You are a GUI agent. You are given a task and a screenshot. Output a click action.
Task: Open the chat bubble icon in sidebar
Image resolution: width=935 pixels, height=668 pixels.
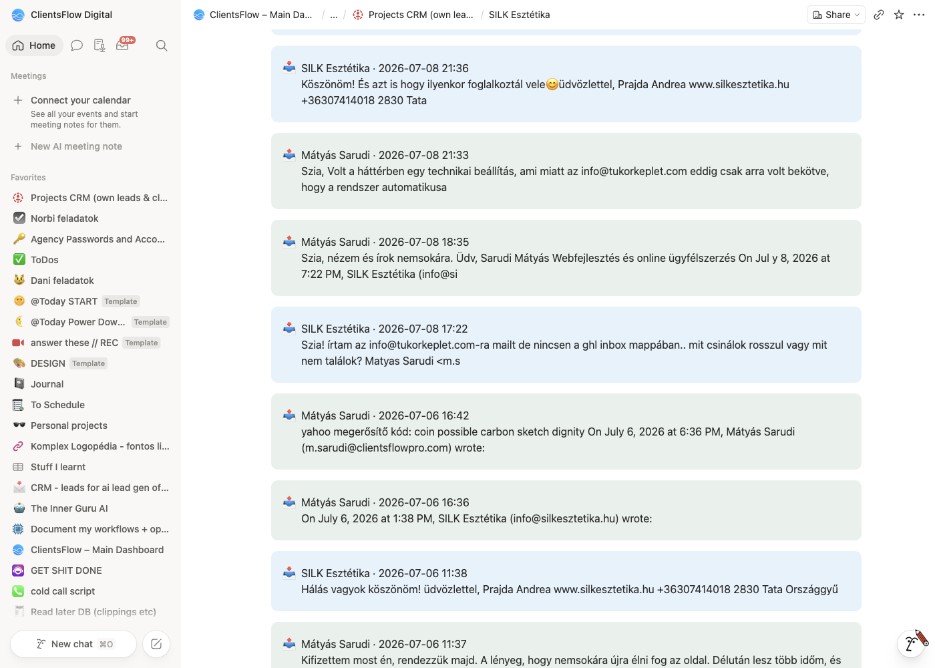pos(77,45)
